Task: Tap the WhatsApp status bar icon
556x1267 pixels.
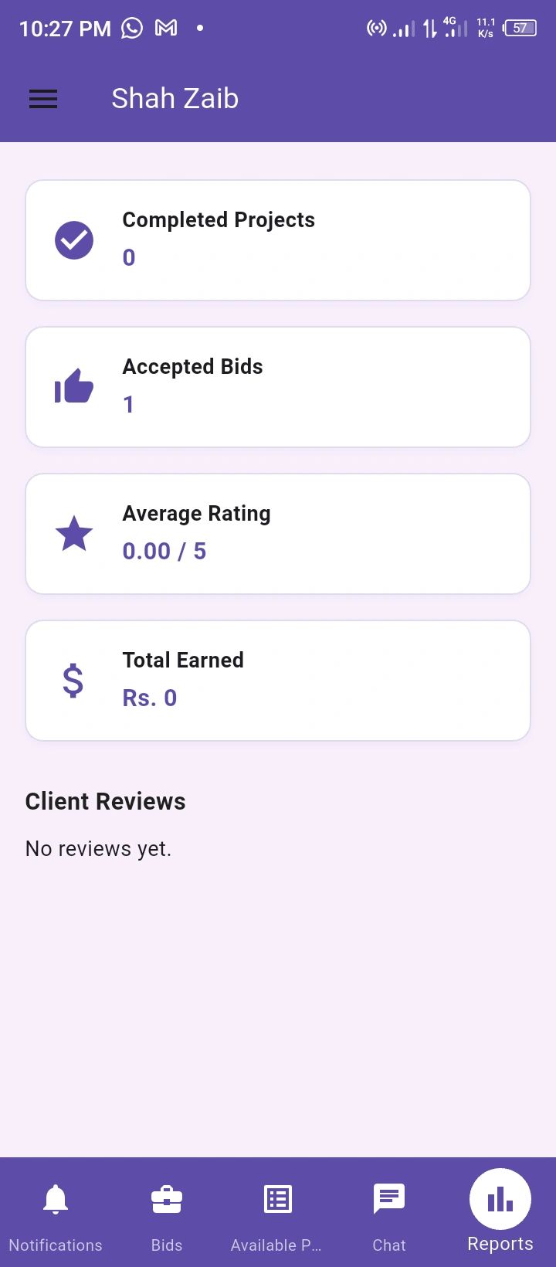Action: (x=132, y=29)
